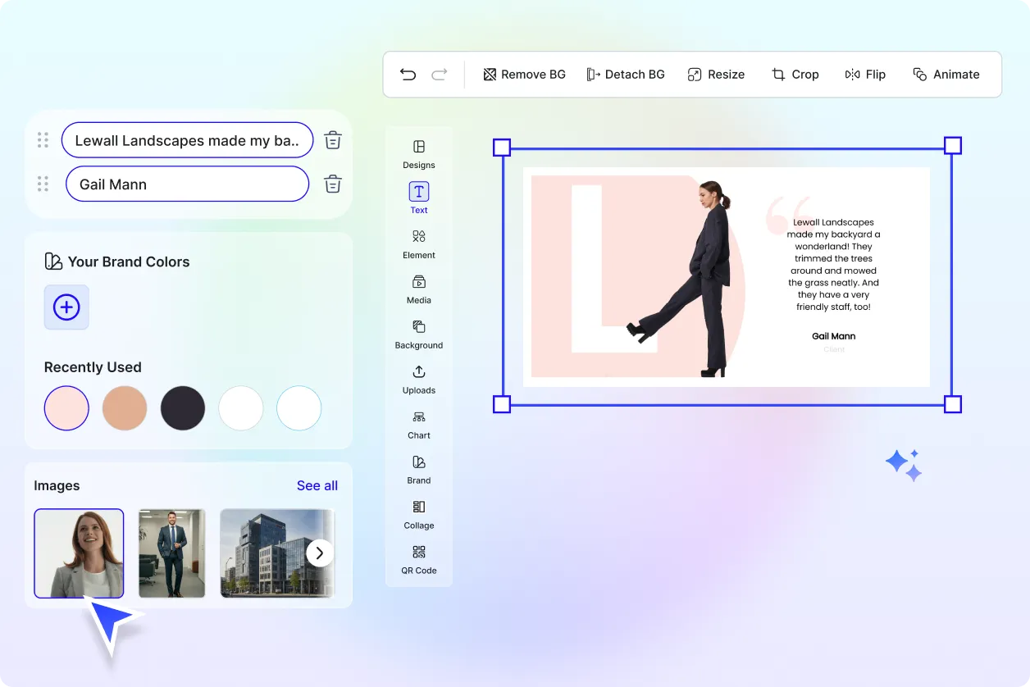The height and width of the screenshot is (687, 1030).
Task: Select the smiling woman image thumbnail
Action: (79, 553)
